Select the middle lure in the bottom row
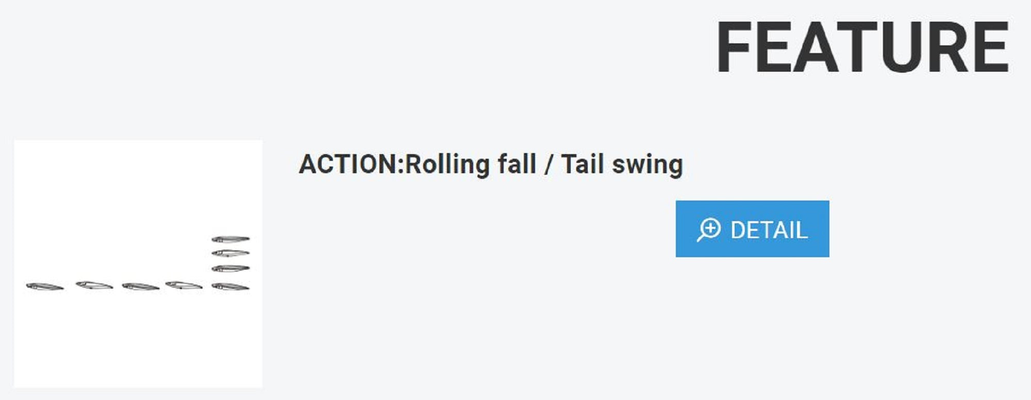The image size is (1031, 400). pyautogui.click(x=140, y=287)
